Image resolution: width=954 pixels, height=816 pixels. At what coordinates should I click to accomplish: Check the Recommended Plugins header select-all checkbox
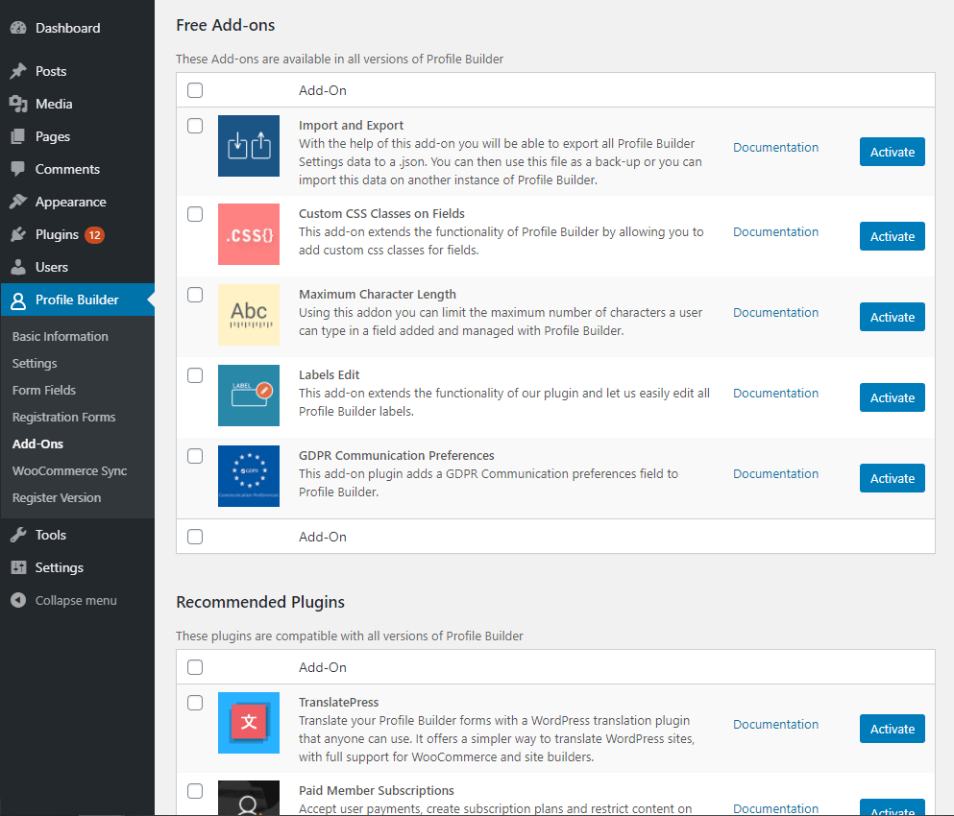pos(195,667)
